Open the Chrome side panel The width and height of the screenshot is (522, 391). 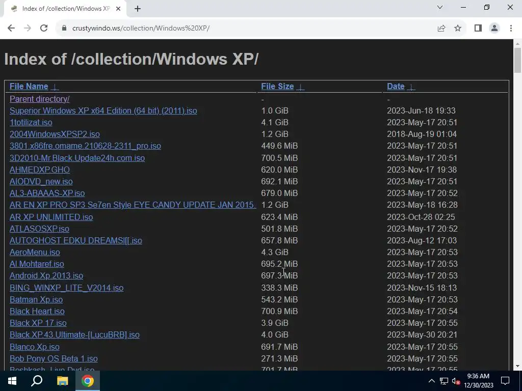point(478,28)
